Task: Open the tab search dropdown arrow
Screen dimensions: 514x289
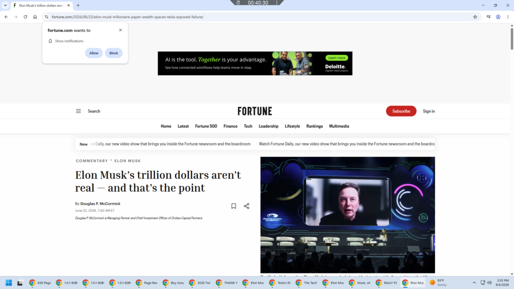Action: [5, 5]
